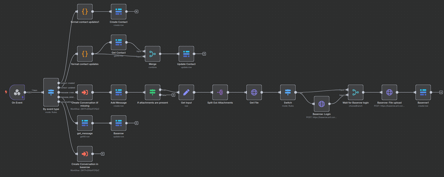Image resolution: width=444 pixels, height=177 pixels.
Task: Select the format contact updates1 code node
Action: (x=85, y=11)
